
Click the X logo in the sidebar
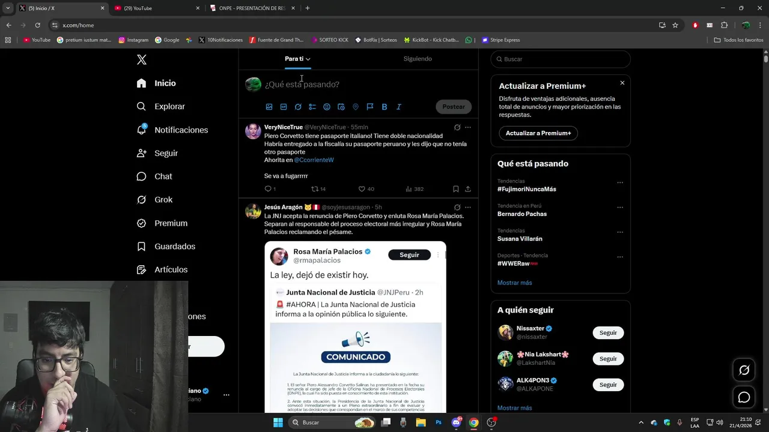[x=142, y=59]
